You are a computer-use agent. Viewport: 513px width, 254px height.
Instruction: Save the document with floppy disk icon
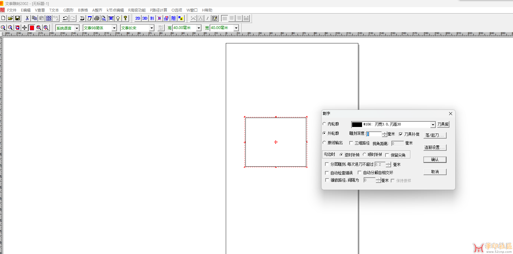click(x=17, y=18)
